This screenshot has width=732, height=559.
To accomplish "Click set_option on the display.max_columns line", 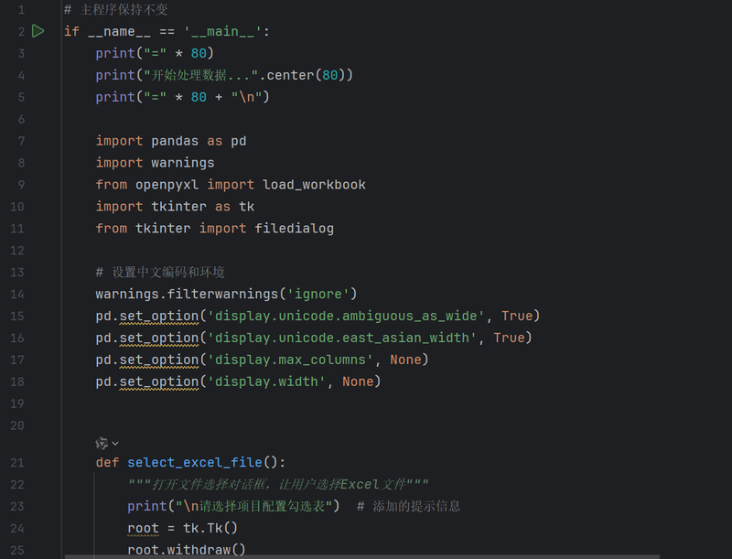I will [159, 360].
